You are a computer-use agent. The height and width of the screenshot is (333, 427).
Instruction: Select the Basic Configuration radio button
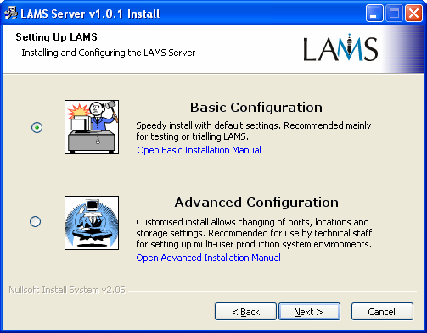(37, 127)
